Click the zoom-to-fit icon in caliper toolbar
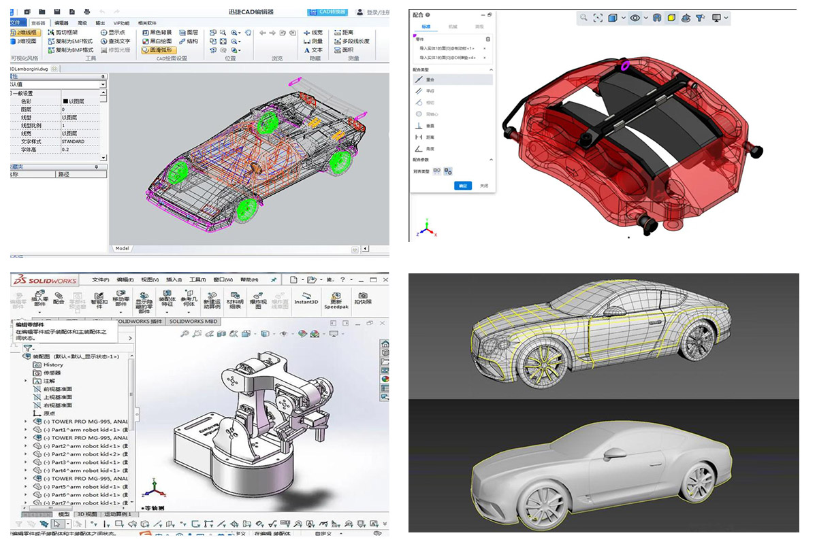817x544 pixels. pos(598,18)
